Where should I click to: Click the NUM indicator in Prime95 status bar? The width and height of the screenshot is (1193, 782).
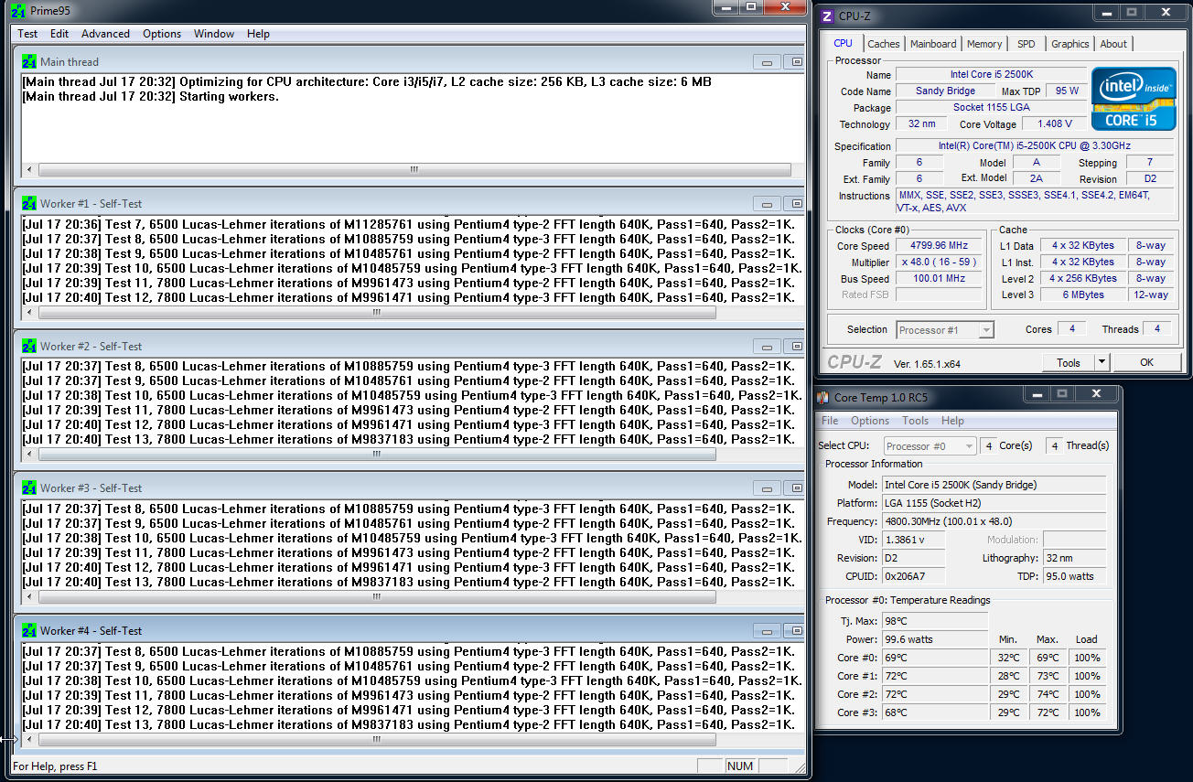click(x=740, y=766)
